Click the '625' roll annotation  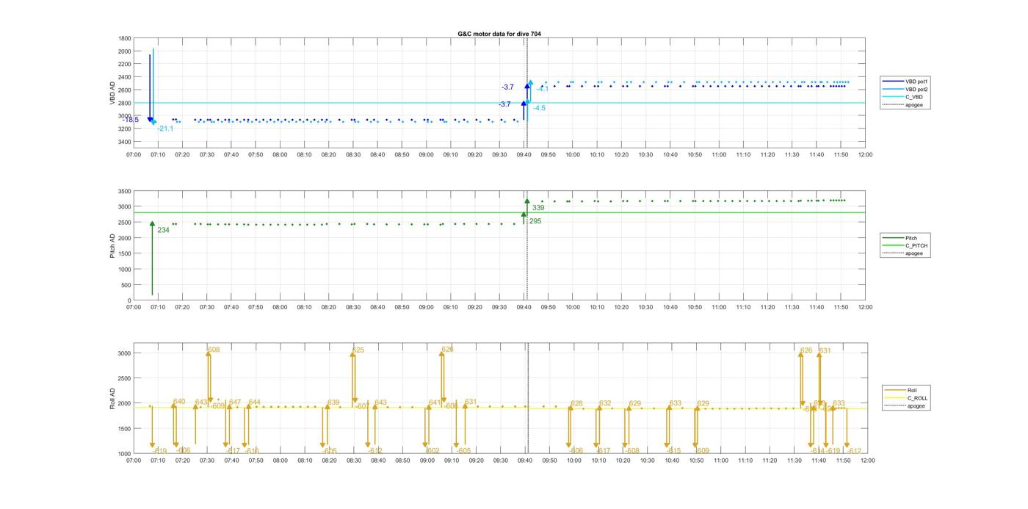(358, 350)
